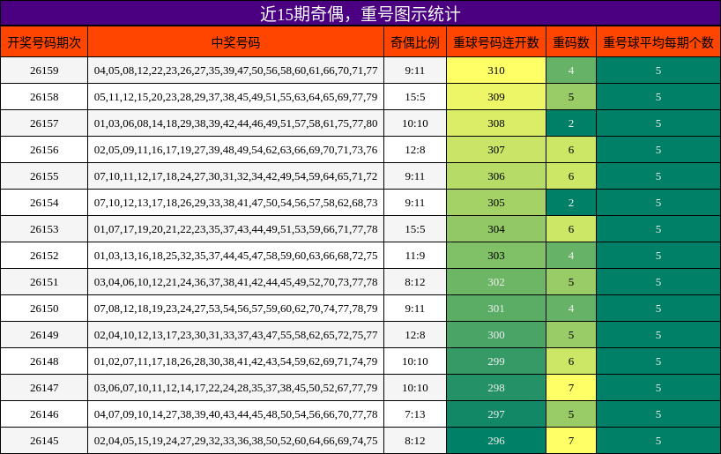Click period number 26153
The height and width of the screenshot is (454, 721).
[44, 229]
